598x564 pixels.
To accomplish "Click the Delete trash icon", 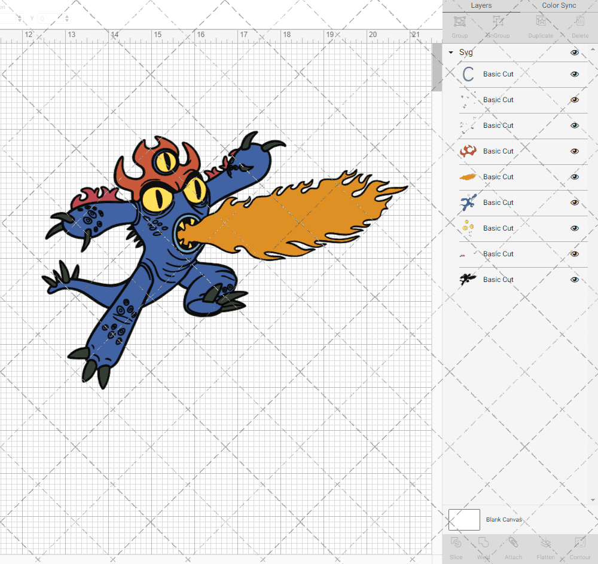I will (x=579, y=22).
